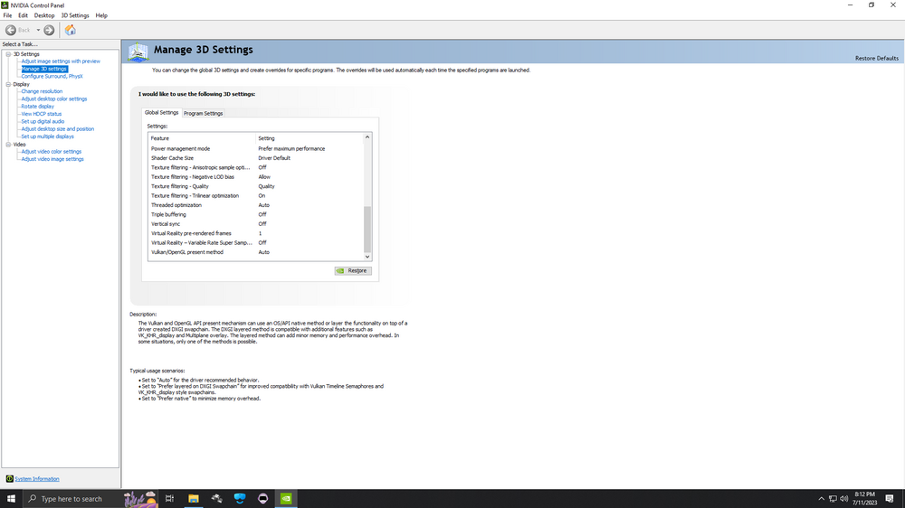Click the System Information link
Screen dimensions: 905x508
tap(37, 478)
